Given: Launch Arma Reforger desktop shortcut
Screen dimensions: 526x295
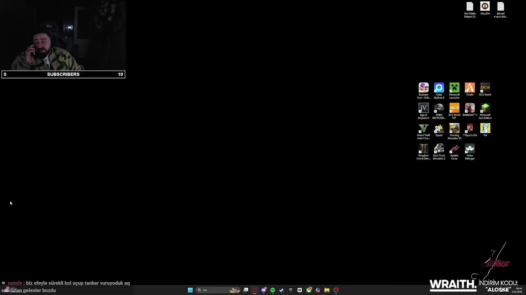Looking at the screenshot, I should (x=470, y=152).
